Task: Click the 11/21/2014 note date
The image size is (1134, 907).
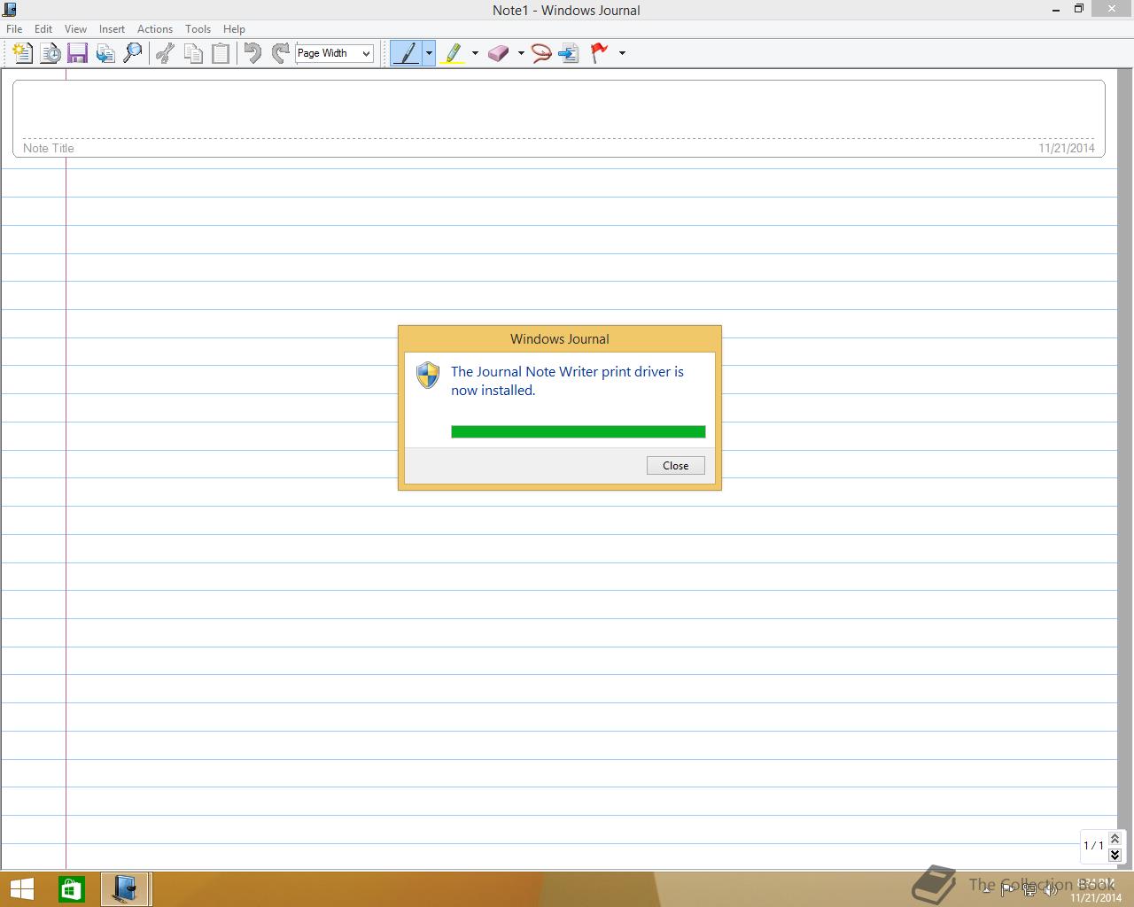Action: (x=1067, y=148)
